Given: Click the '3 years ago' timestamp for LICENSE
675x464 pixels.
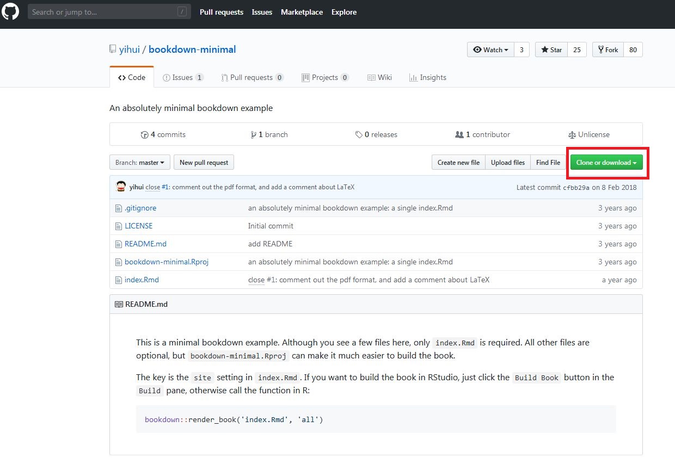Looking at the screenshot, I should pos(617,226).
